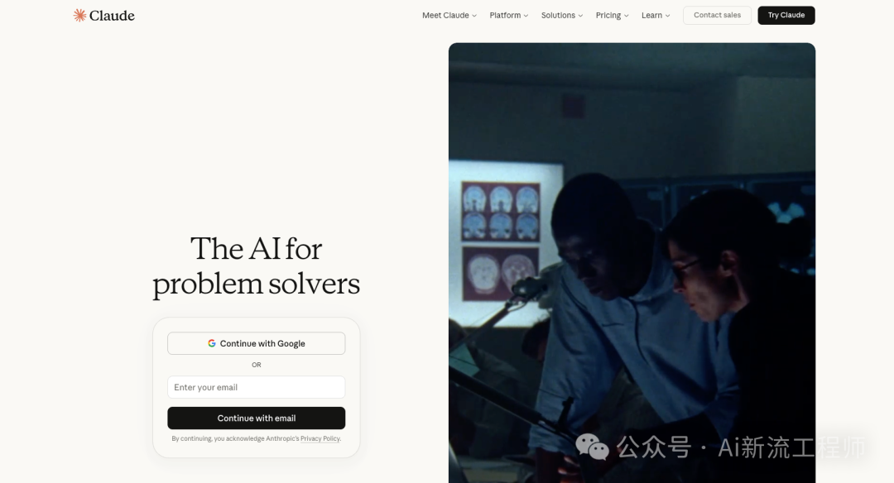894x483 pixels.
Task: Click the Contact sales button
Action: 717,16
